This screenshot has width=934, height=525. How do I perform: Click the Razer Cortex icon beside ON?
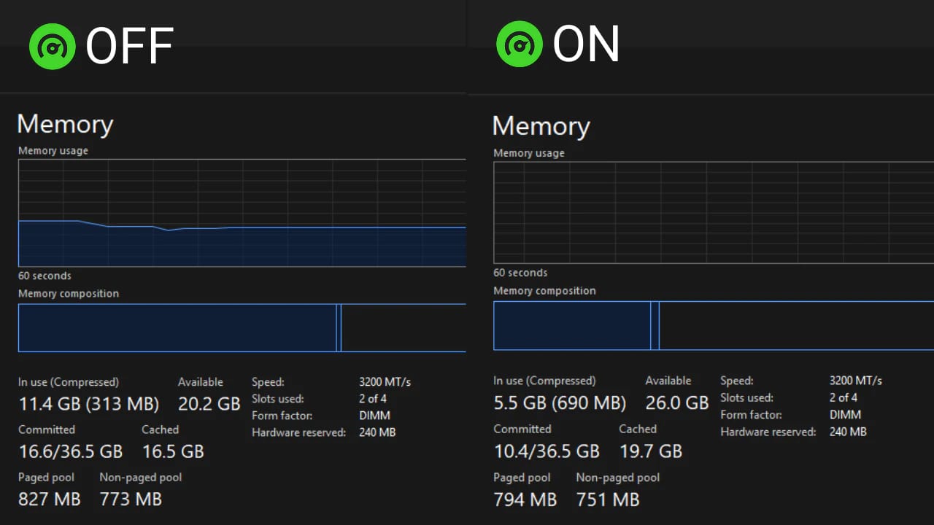pos(520,45)
